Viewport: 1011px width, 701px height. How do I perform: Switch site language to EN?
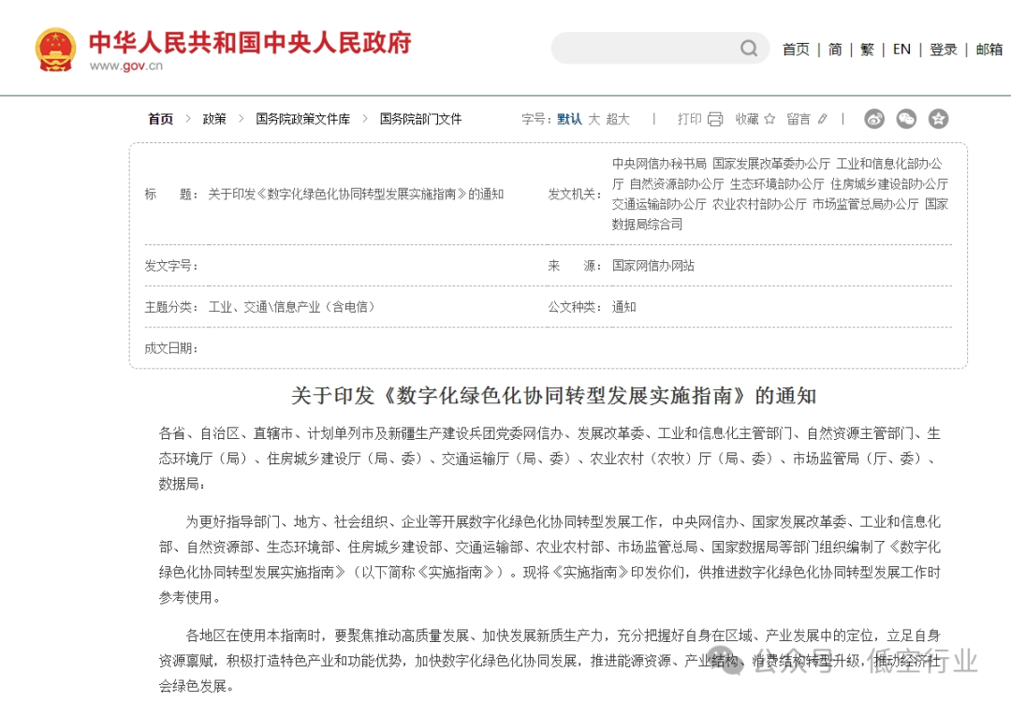point(901,49)
